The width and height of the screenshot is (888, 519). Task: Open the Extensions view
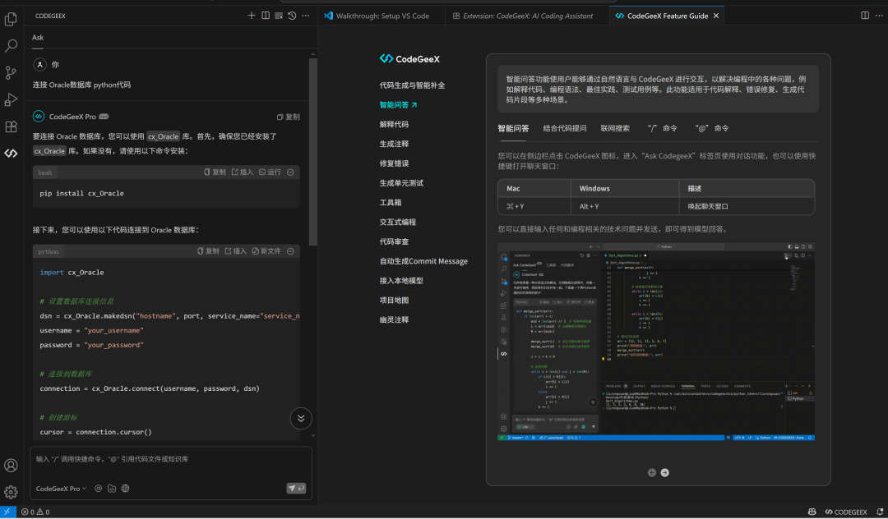tap(11, 126)
